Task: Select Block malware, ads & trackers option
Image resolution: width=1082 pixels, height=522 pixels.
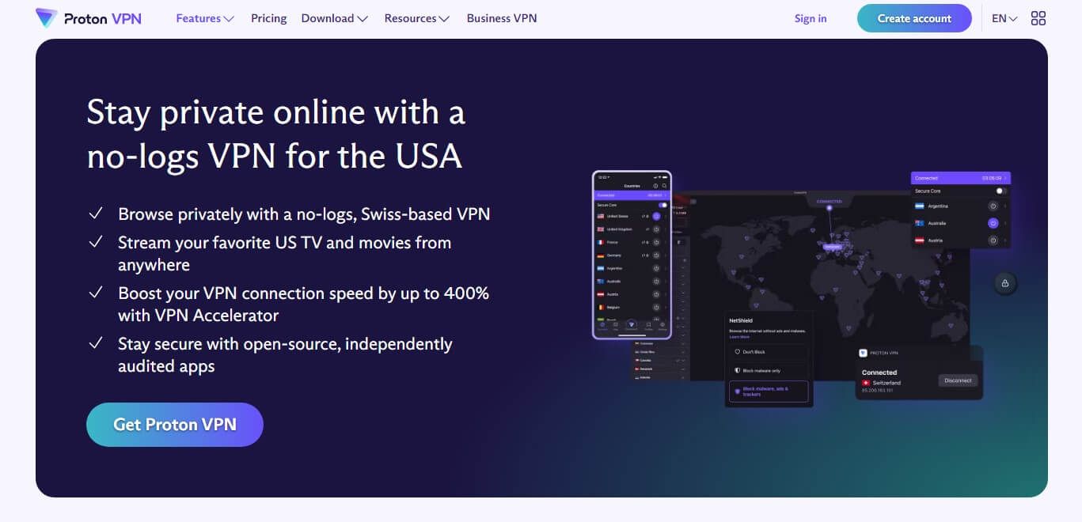Action: pyautogui.click(x=769, y=391)
